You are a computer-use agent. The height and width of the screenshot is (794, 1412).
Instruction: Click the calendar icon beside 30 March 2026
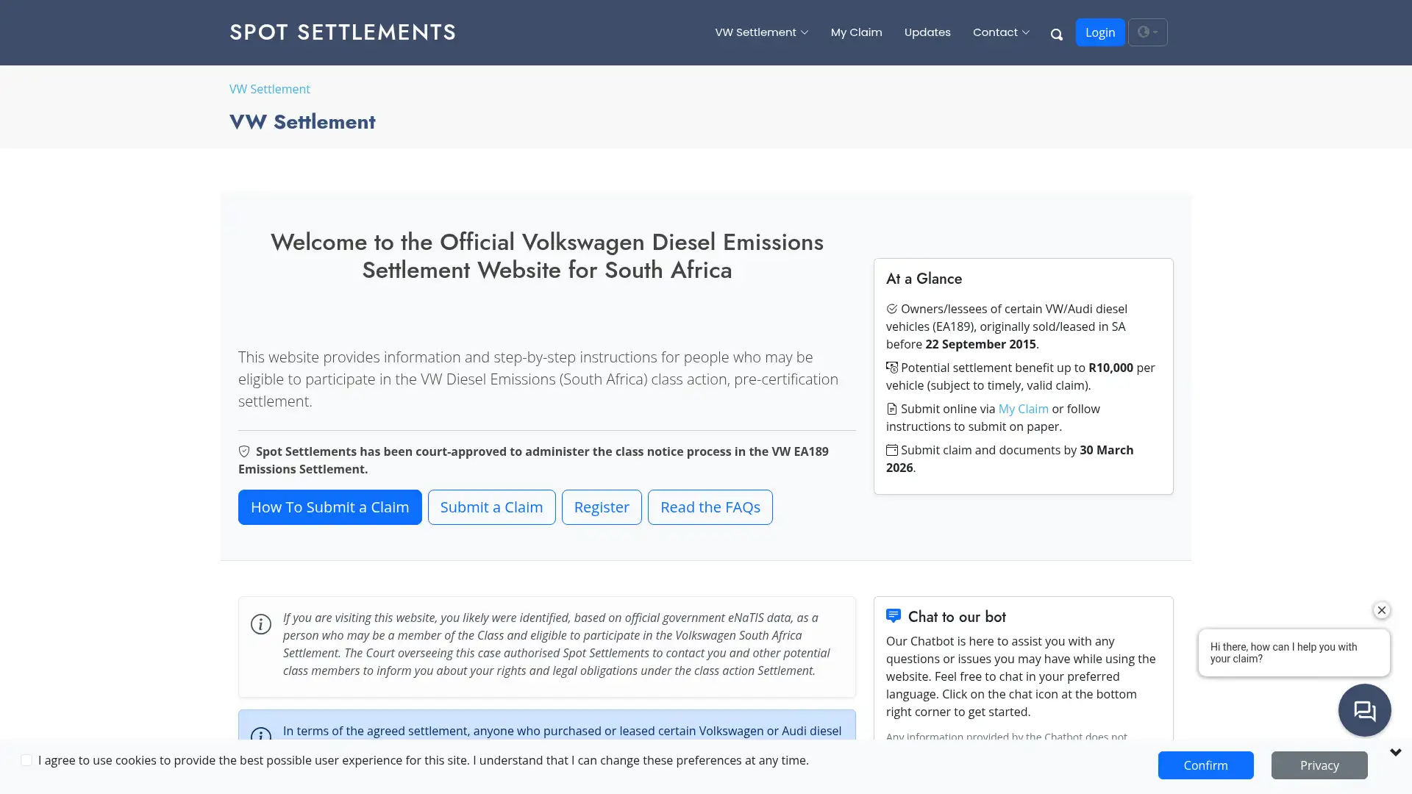[892, 449]
